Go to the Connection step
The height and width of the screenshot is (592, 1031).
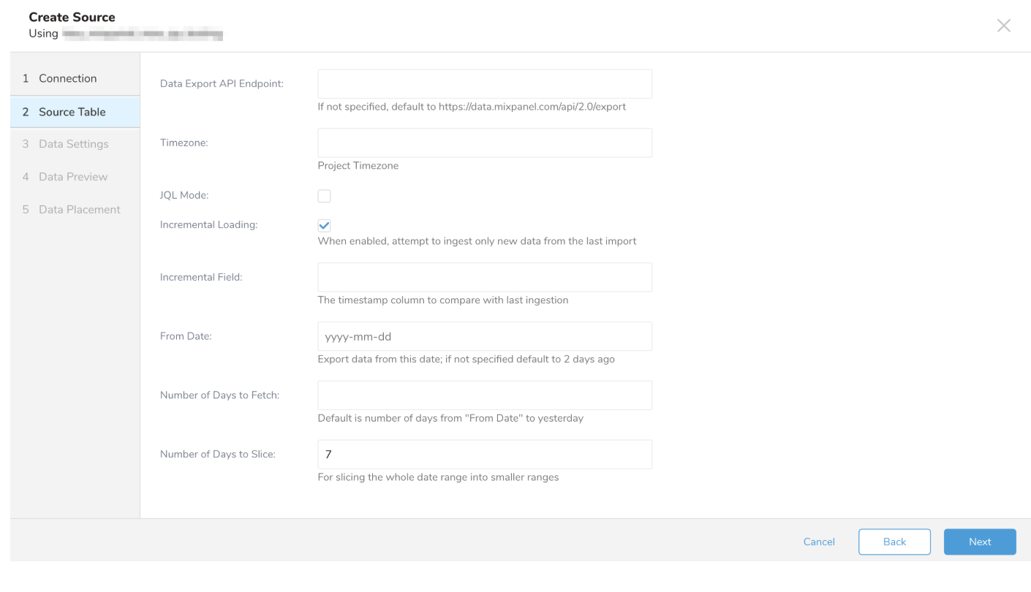point(67,78)
